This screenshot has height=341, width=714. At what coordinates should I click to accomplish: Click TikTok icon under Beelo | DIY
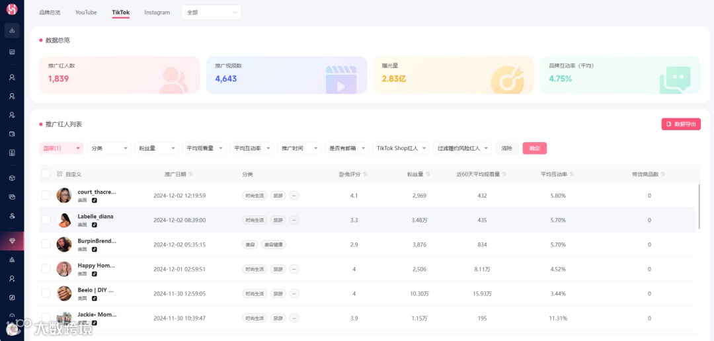point(95,299)
